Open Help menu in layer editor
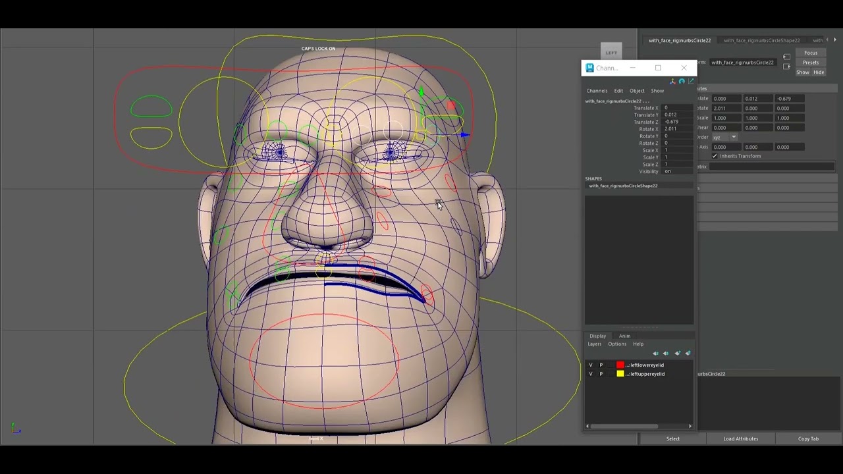The width and height of the screenshot is (843, 474). click(x=638, y=344)
